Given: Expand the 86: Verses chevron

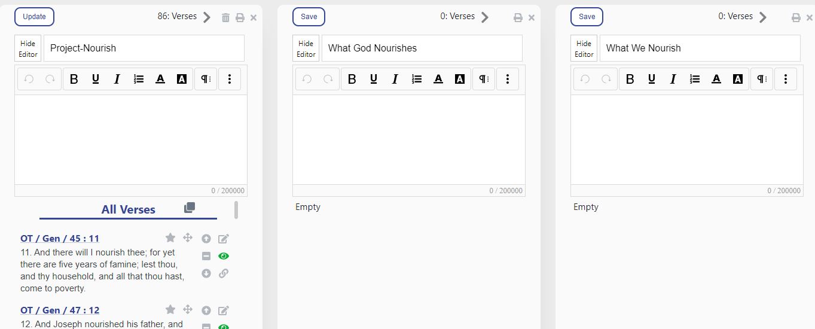Looking at the screenshot, I should pyautogui.click(x=207, y=17).
